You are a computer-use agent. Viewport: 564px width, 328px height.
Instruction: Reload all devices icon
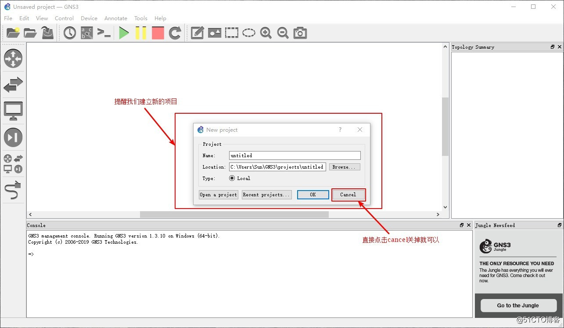pyautogui.click(x=175, y=33)
